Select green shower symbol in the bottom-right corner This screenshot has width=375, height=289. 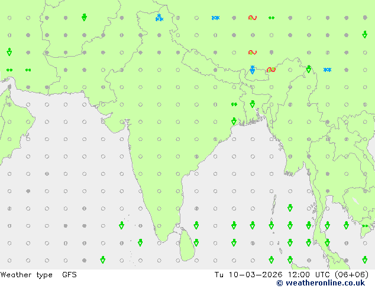pyautogui.click(x=364, y=260)
